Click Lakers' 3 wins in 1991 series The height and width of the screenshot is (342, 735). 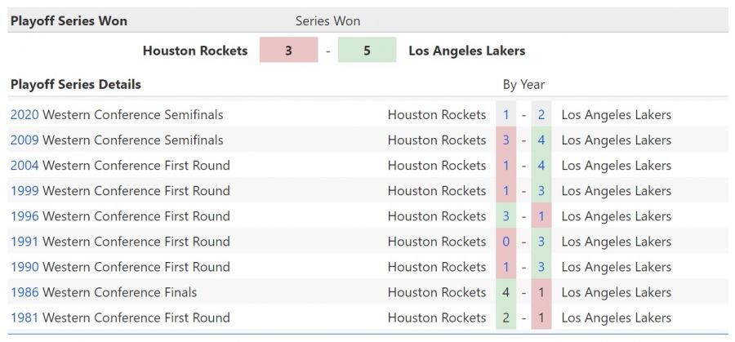541,241
